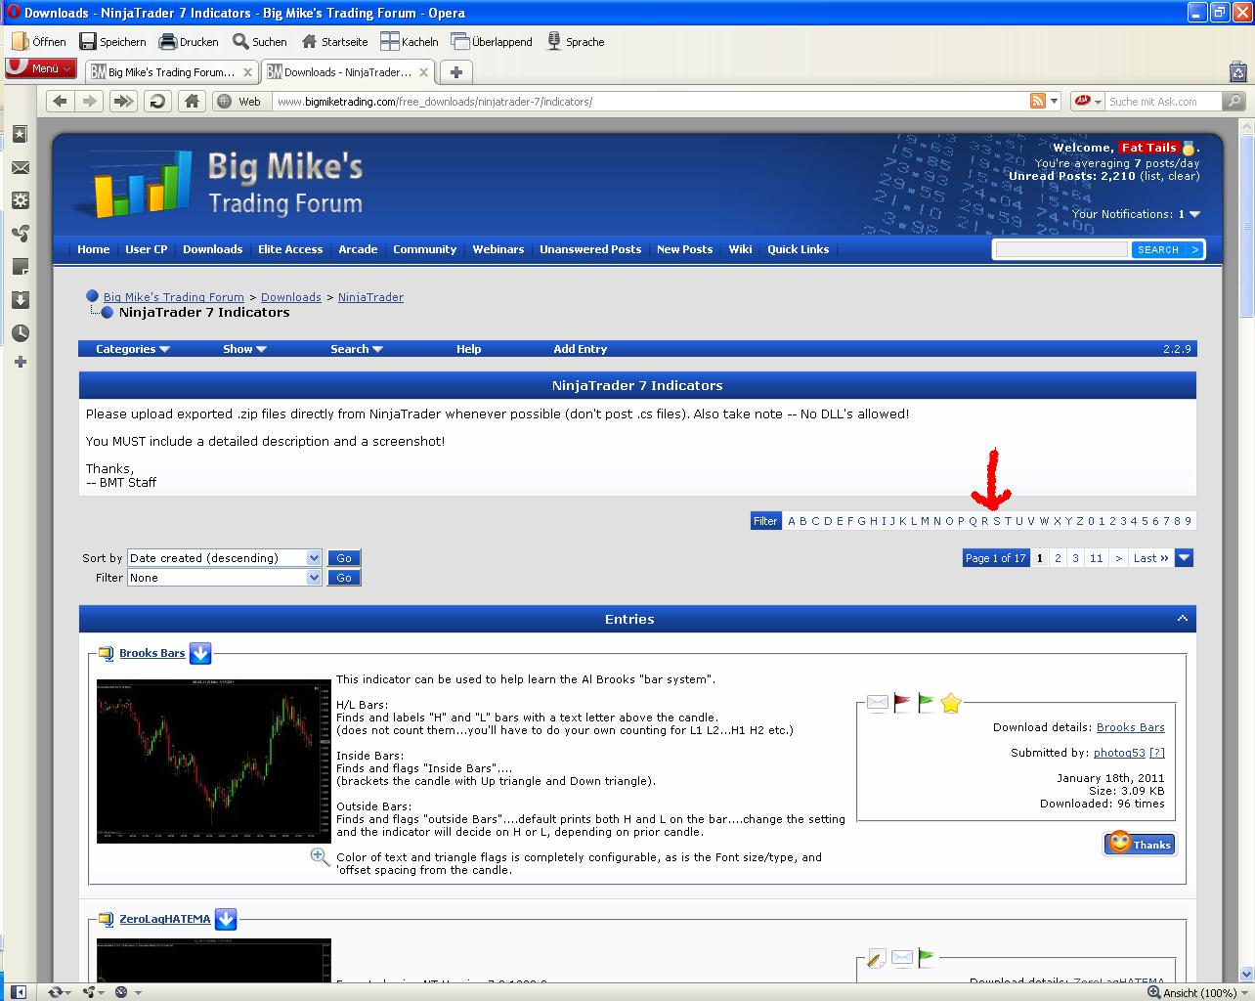Image resolution: width=1255 pixels, height=1001 pixels.
Task: Expand the Categories menu
Action: (x=132, y=349)
